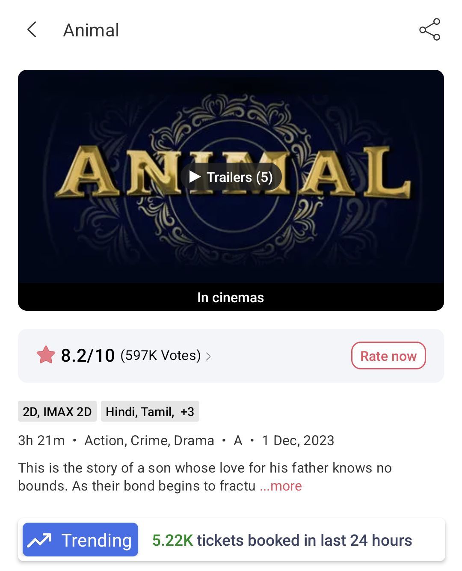Screen dimensions: 462x571
Task: Click the Action, Crime, Drama genres
Action: 149,440
